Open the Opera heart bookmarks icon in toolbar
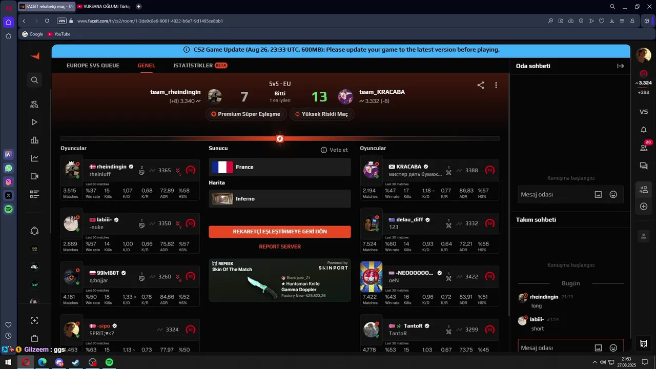This screenshot has height=369, width=656. point(602,21)
